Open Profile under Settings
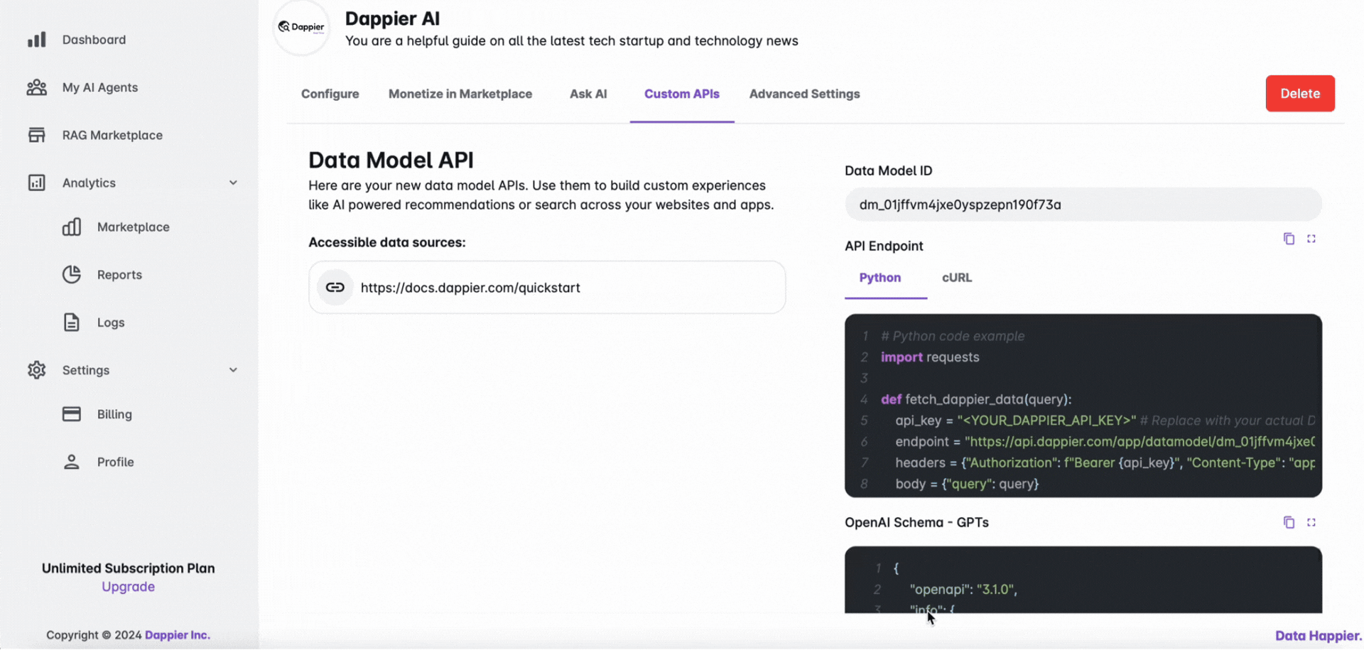 click(x=115, y=462)
